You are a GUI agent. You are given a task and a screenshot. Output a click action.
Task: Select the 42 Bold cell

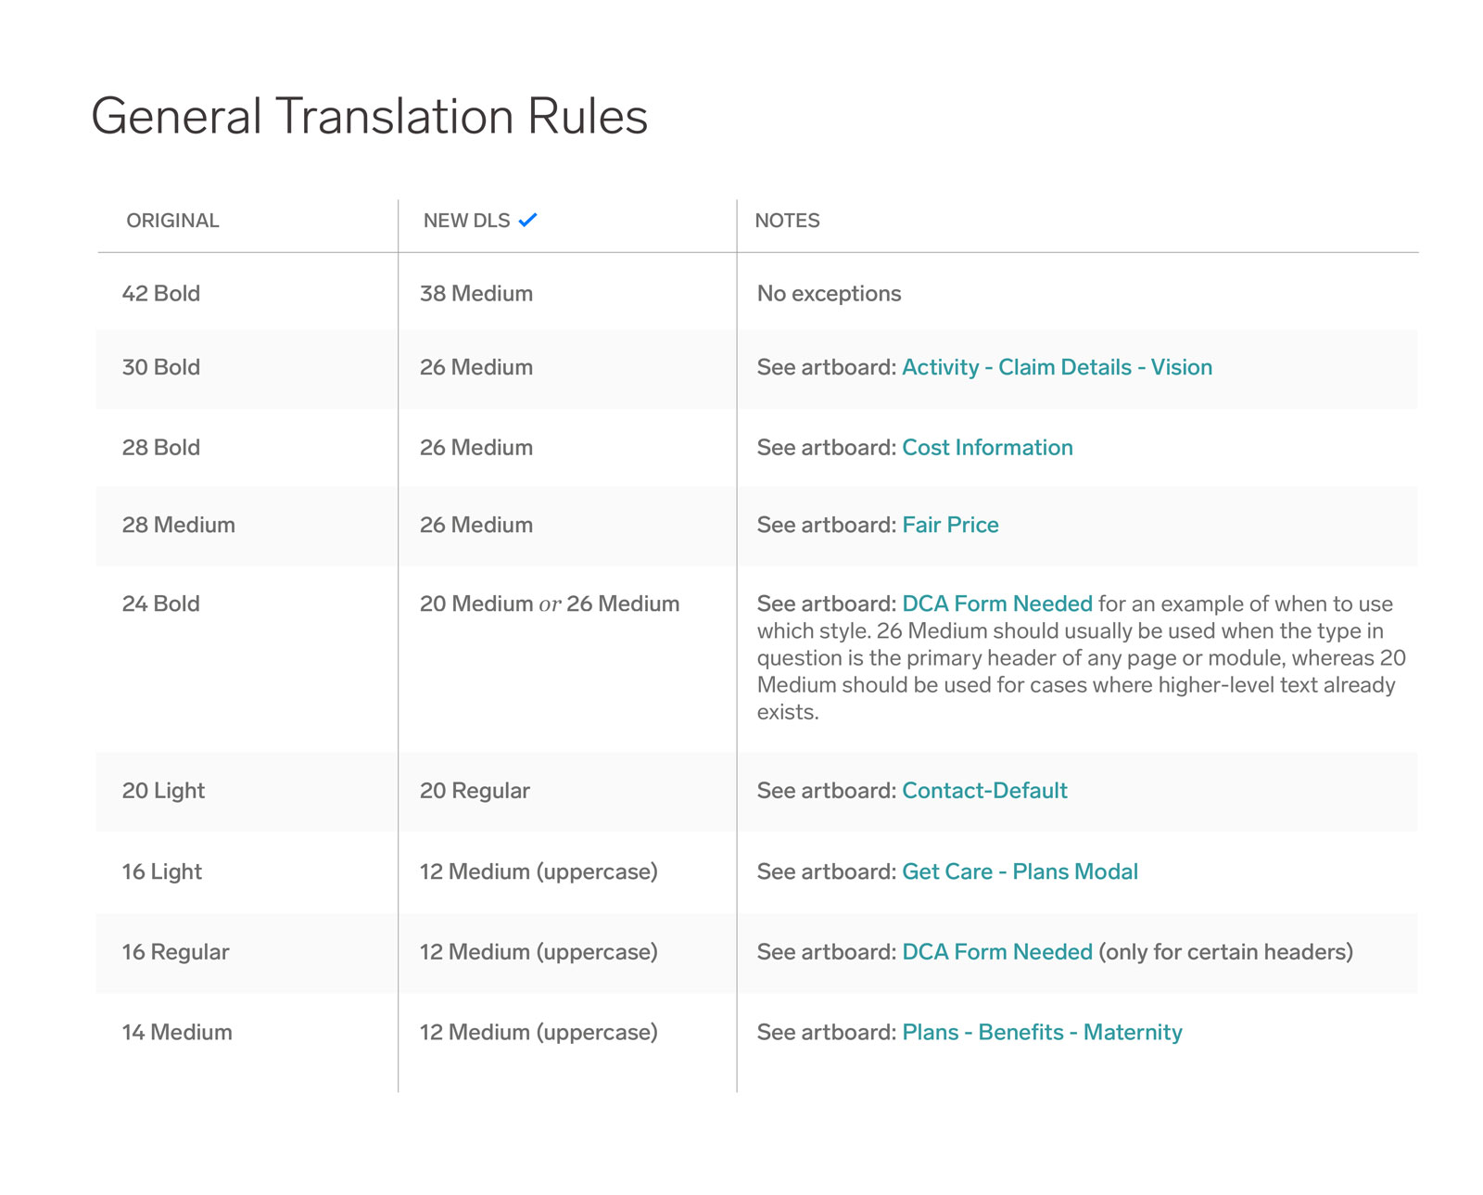point(161,294)
